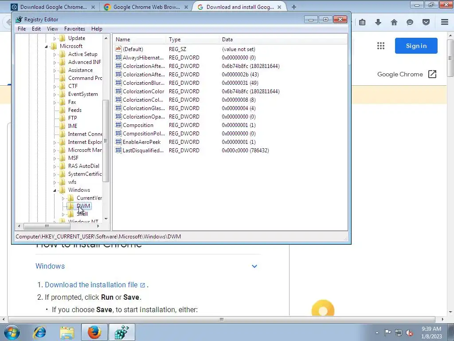Open the View menu
Image resolution: width=454 pixels, height=341 pixels.
[52, 29]
